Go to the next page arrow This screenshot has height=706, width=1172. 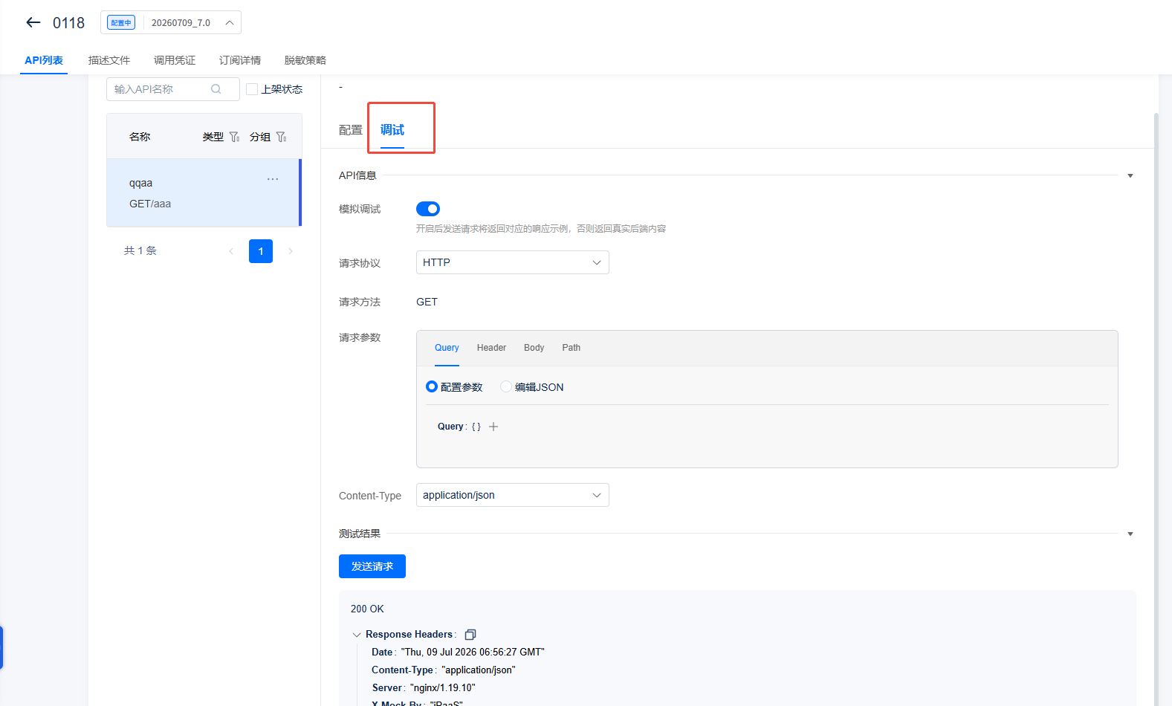tap(291, 251)
